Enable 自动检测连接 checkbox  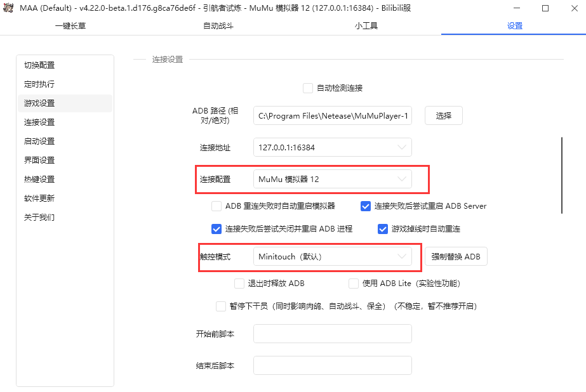tap(308, 88)
